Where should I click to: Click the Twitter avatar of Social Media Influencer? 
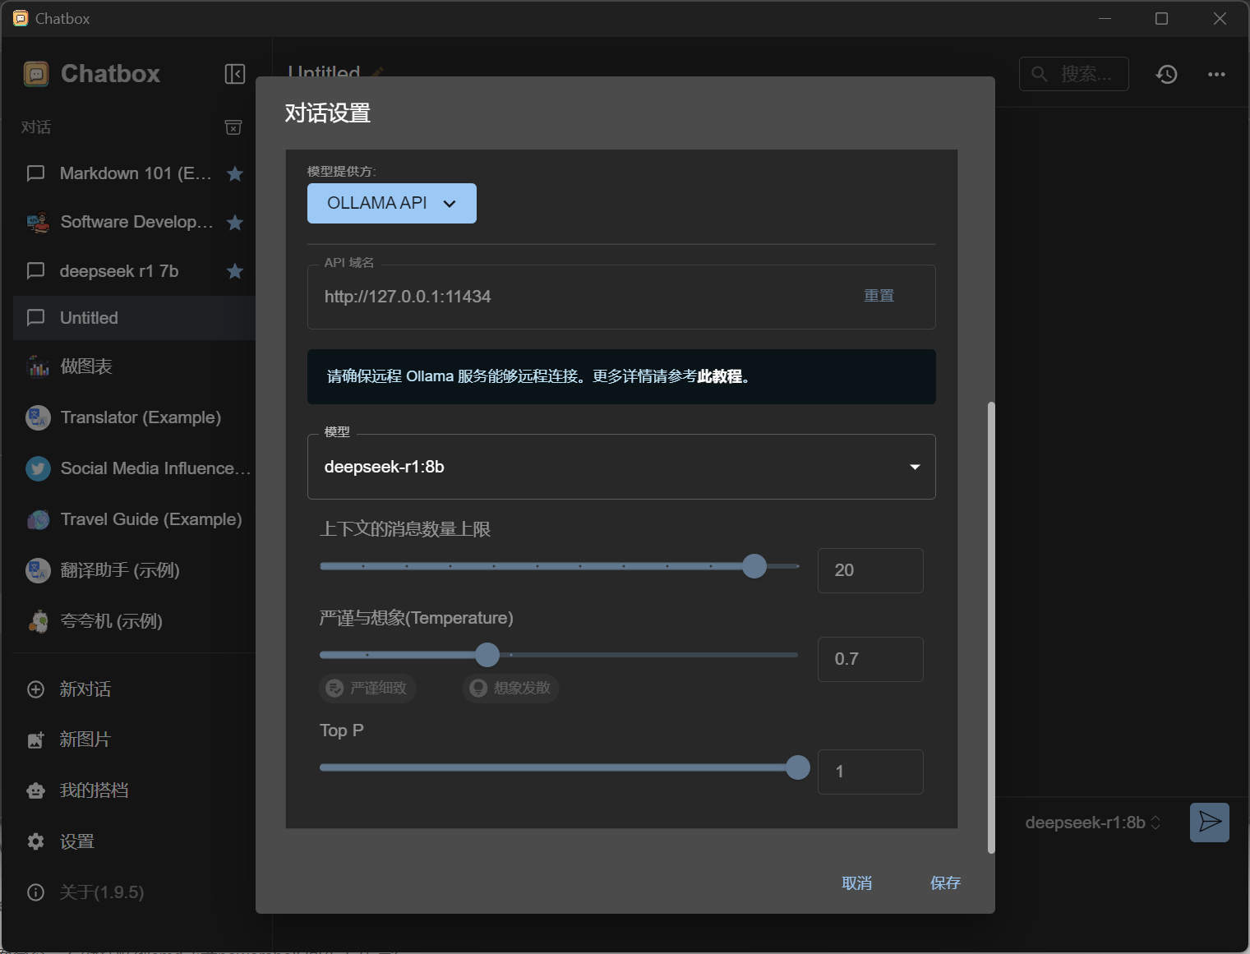38,468
